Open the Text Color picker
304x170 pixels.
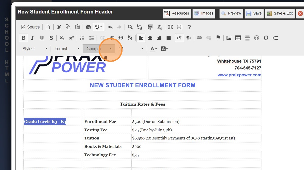[154, 49]
